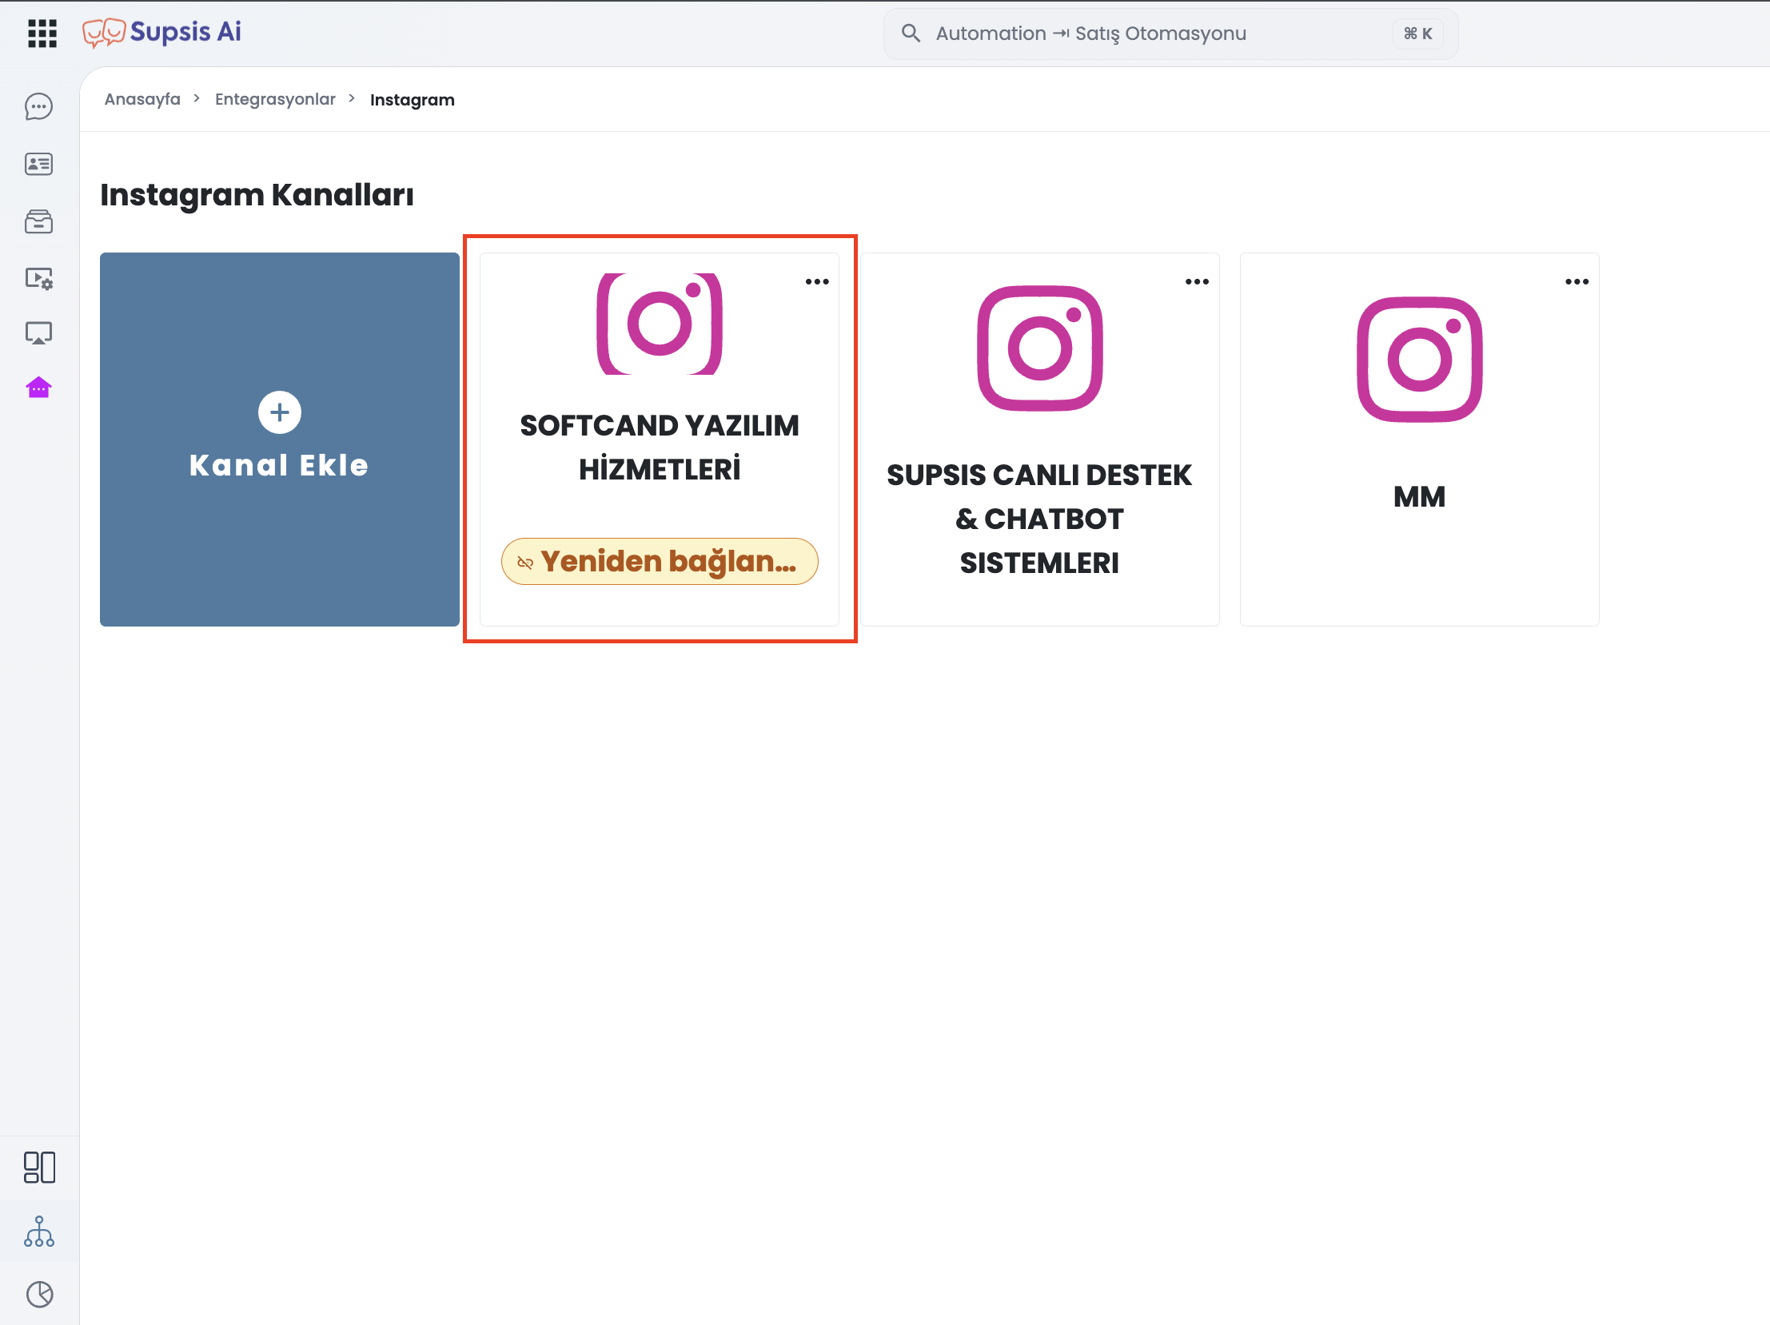Select the MM channel name
The height and width of the screenshot is (1325, 1770).
point(1420,496)
